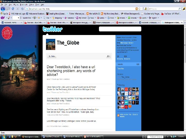This screenshot has height=139, width=186.
Task: Switch to the Facebook Home tab
Action: tap(12, 22)
